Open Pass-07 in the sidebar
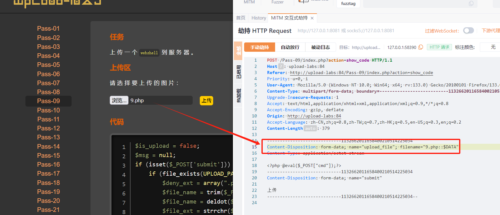The image size is (500, 215). coord(48,83)
